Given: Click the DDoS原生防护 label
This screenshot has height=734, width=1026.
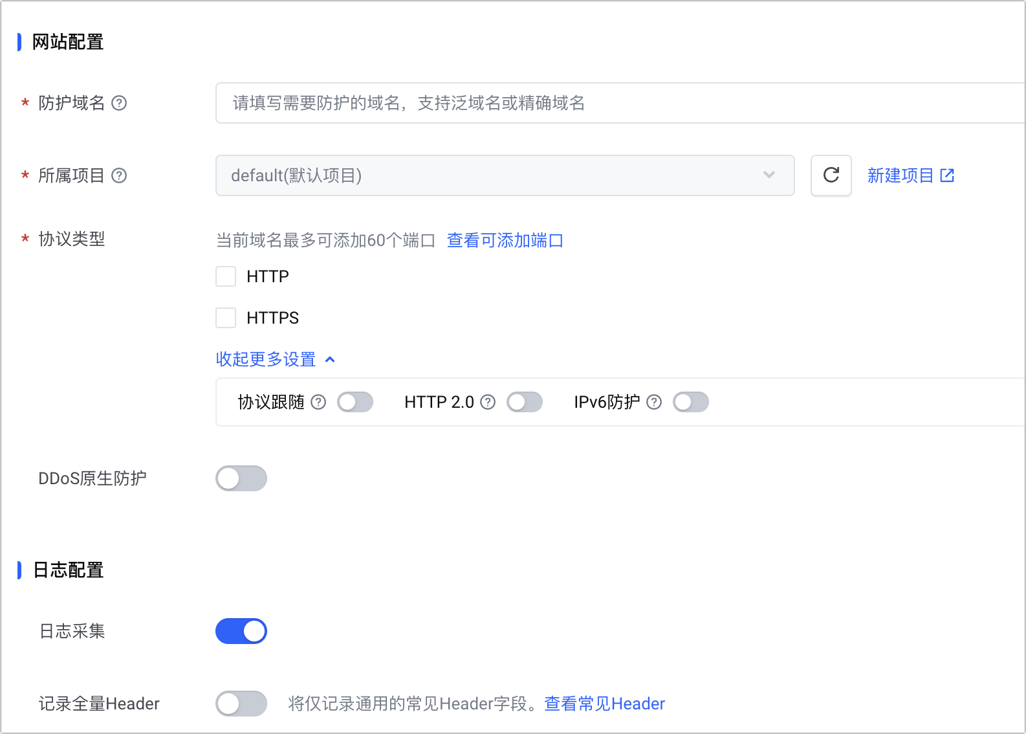Looking at the screenshot, I should (93, 478).
